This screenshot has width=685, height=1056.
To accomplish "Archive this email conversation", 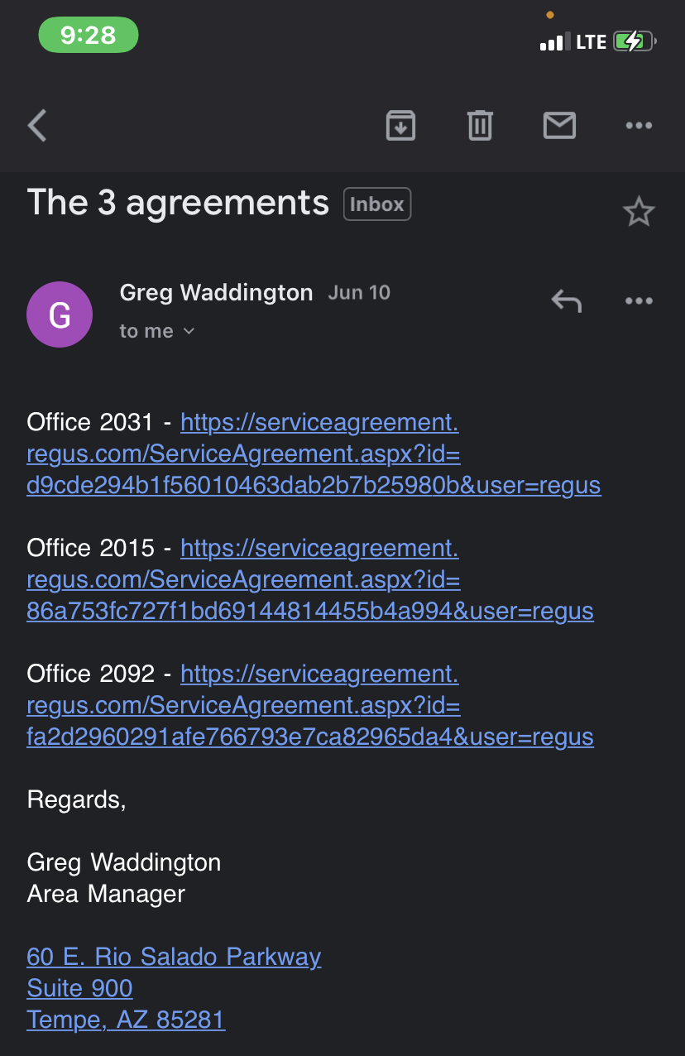I will click(400, 126).
